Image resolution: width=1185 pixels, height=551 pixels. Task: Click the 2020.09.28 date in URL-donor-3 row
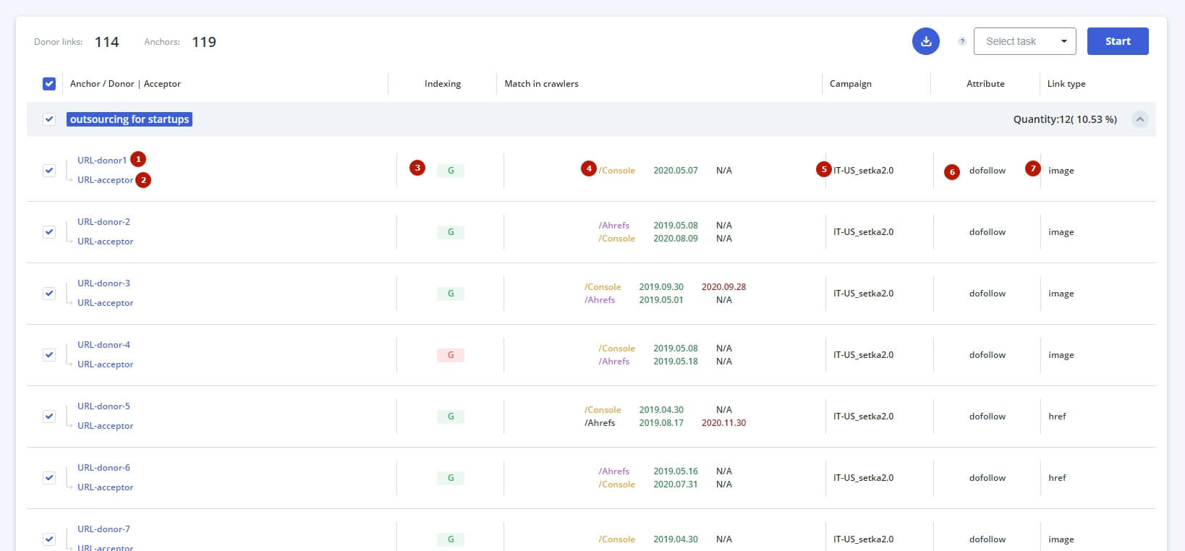pos(723,287)
